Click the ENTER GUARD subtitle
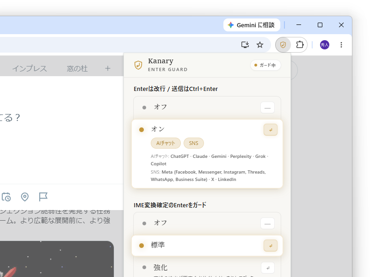 (x=167, y=70)
